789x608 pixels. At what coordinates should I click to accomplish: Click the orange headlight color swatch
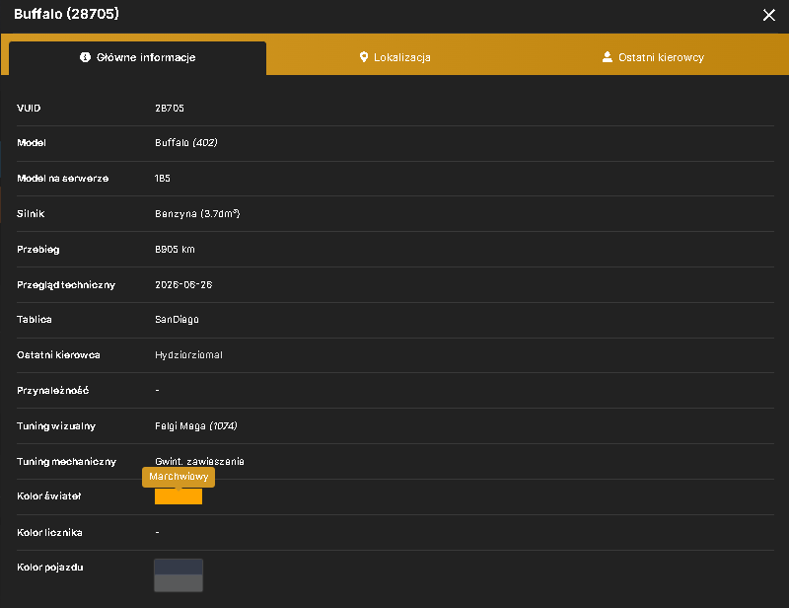(x=179, y=496)
